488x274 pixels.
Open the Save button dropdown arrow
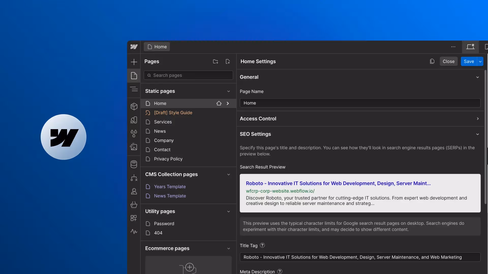coord(480,61)
